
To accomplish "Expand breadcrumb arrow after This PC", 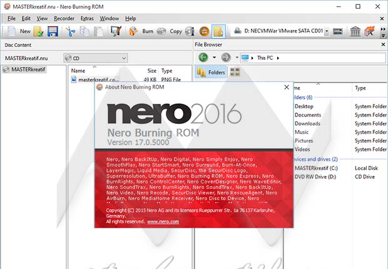I will 278,58.
